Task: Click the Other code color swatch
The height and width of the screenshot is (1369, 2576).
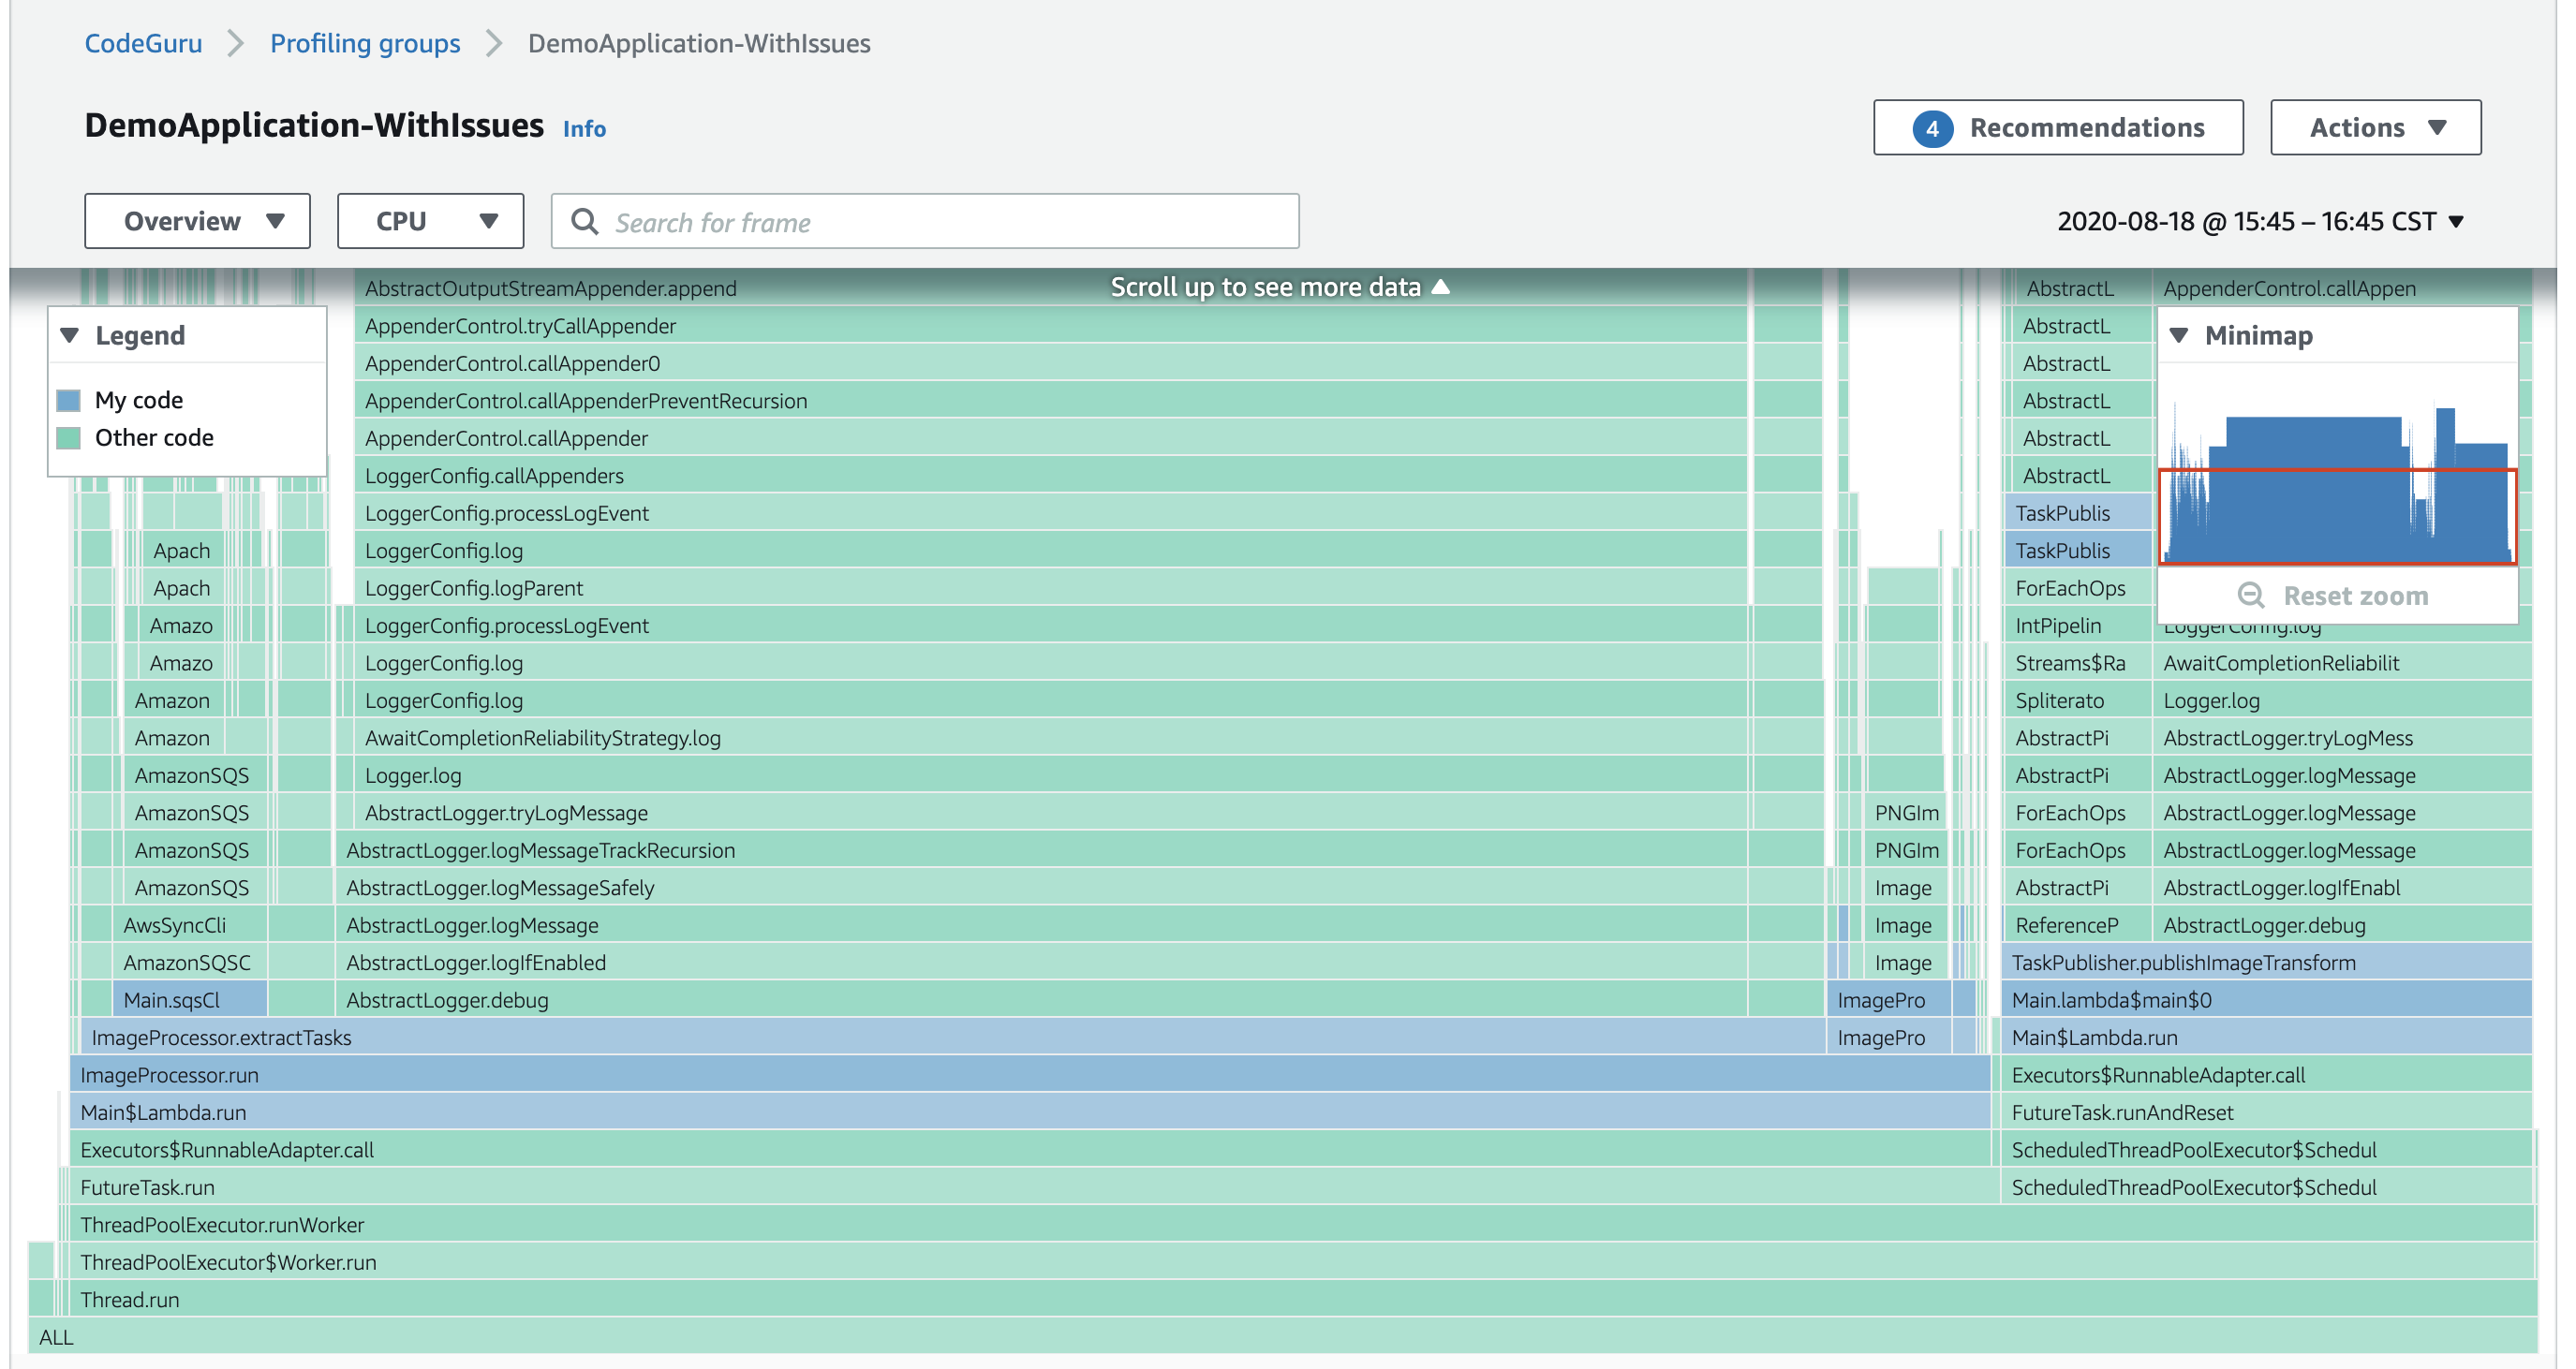Action: pos(69,438)
